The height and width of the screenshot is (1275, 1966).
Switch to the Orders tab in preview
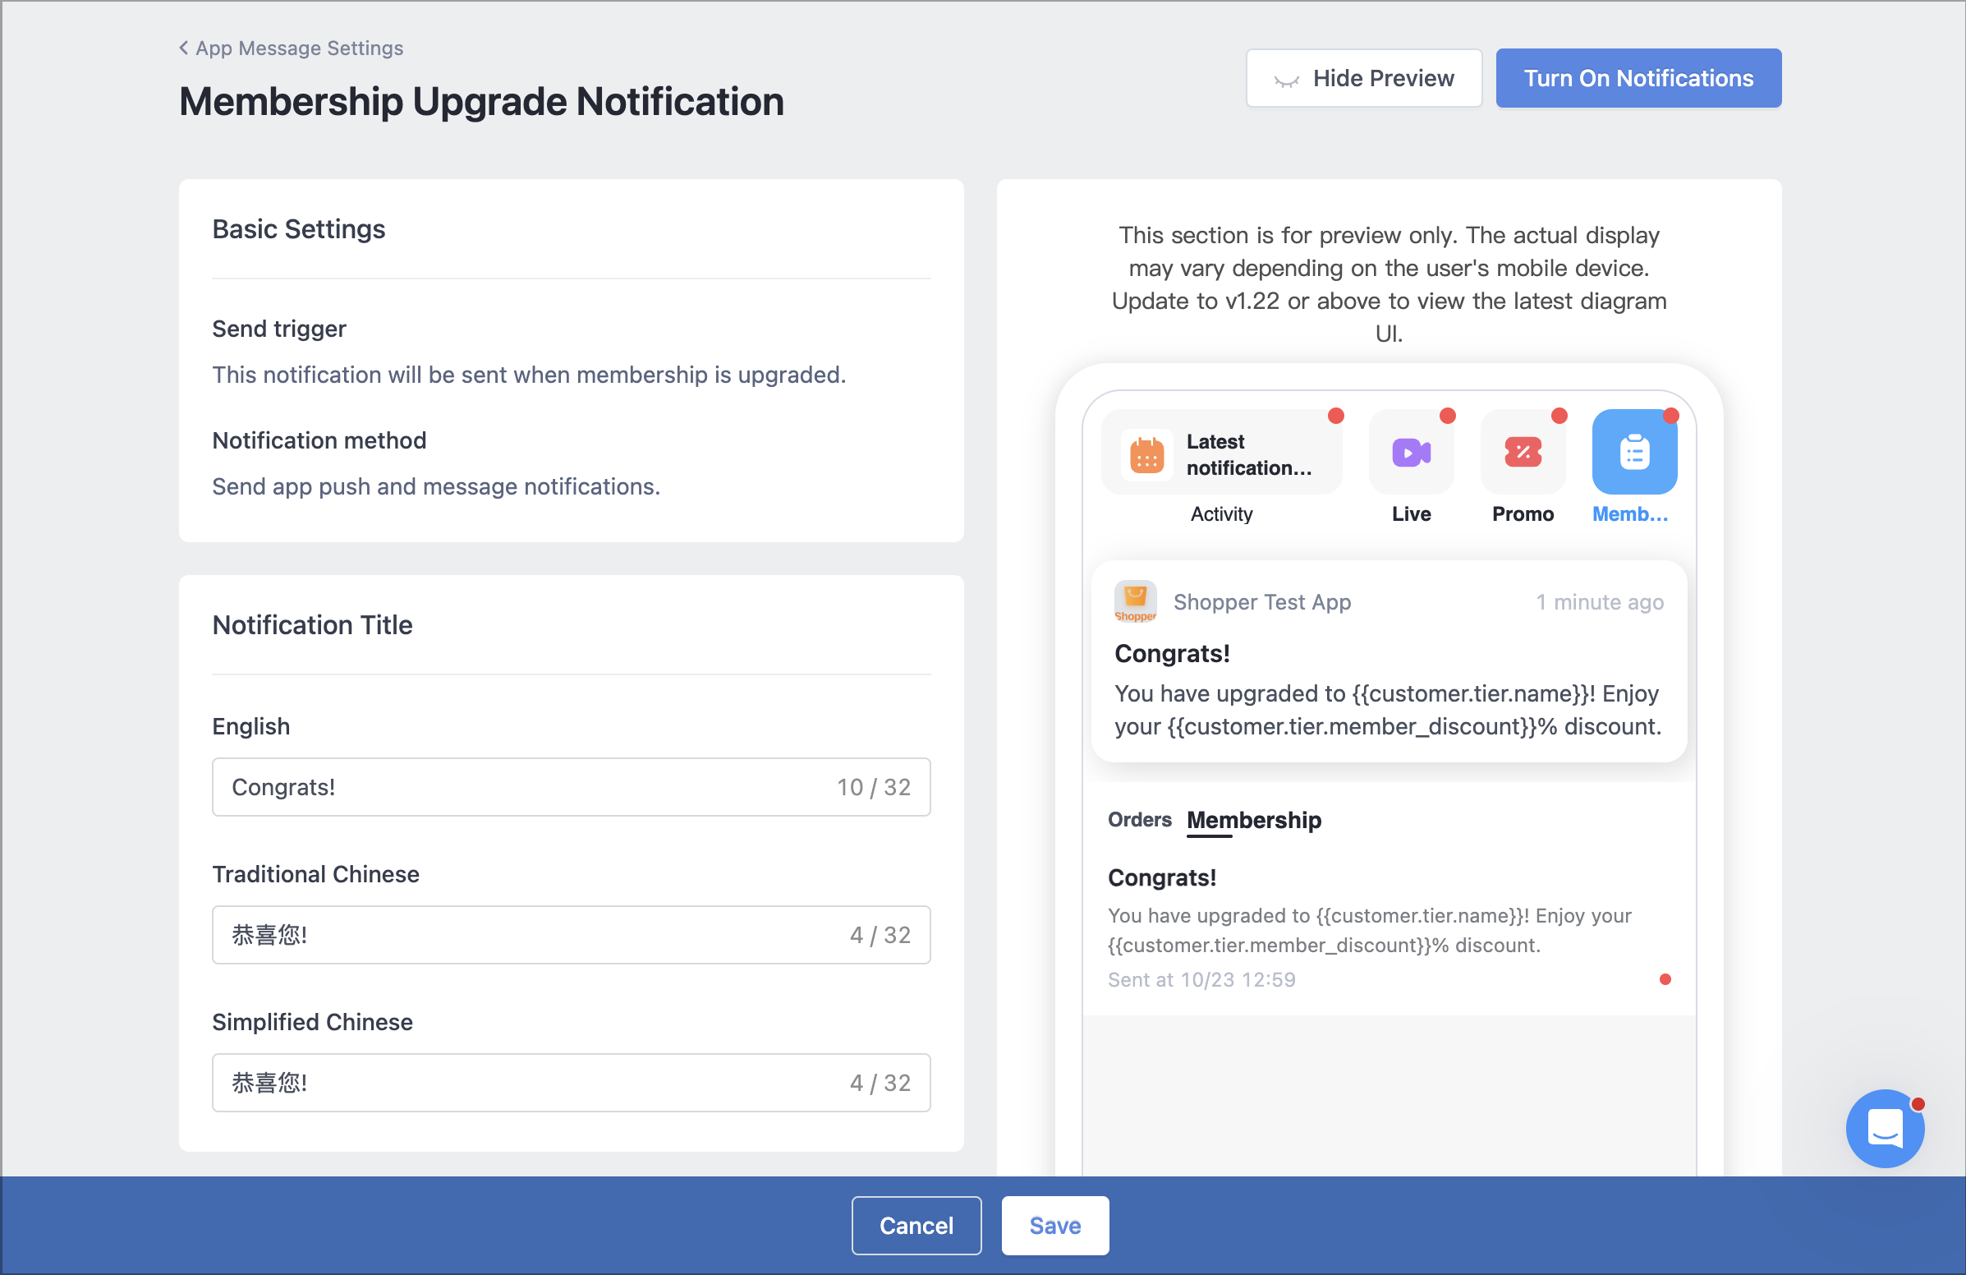1139,819
